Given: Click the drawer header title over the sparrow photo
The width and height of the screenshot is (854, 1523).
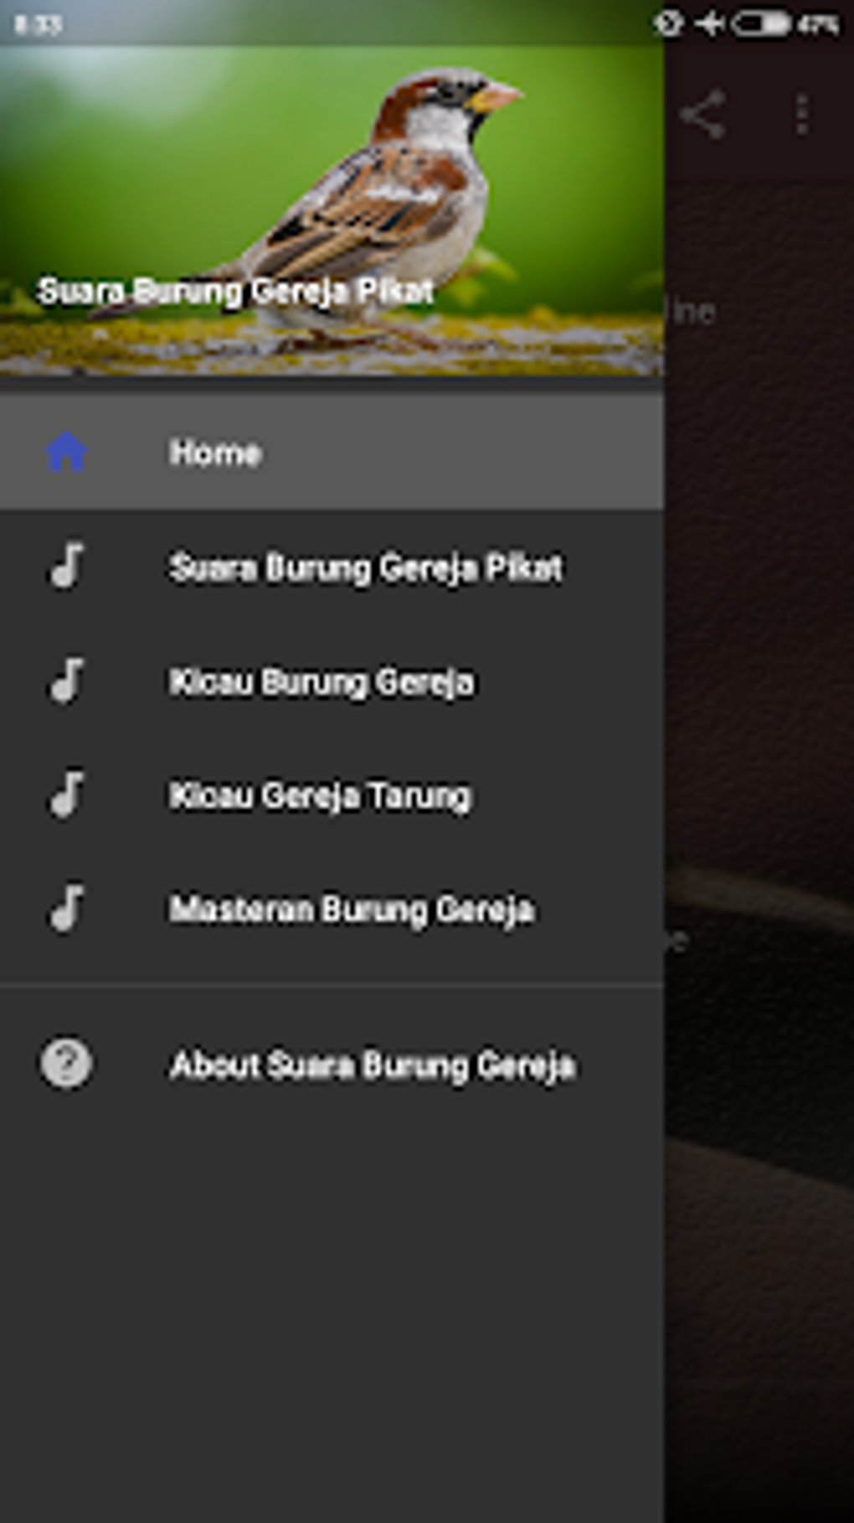Looking at the screenshot, I should pos(235,291).
